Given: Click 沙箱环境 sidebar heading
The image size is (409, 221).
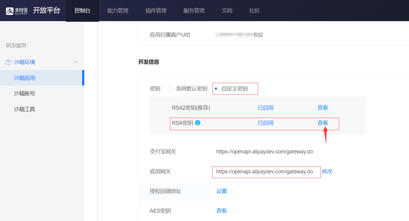Looking at the screenshot, I should pyautogui.click(x=24, y=62).
